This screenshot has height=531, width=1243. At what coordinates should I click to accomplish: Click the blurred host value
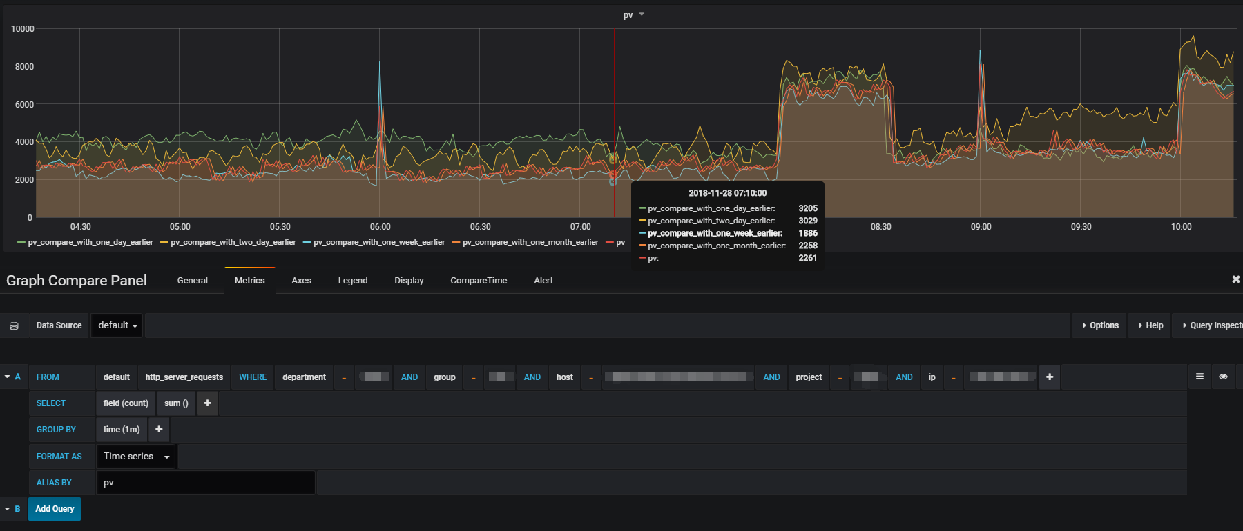tap(678, 377)
